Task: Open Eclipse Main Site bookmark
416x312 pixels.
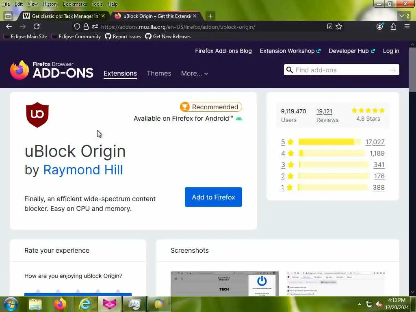Action: point(26,37)
